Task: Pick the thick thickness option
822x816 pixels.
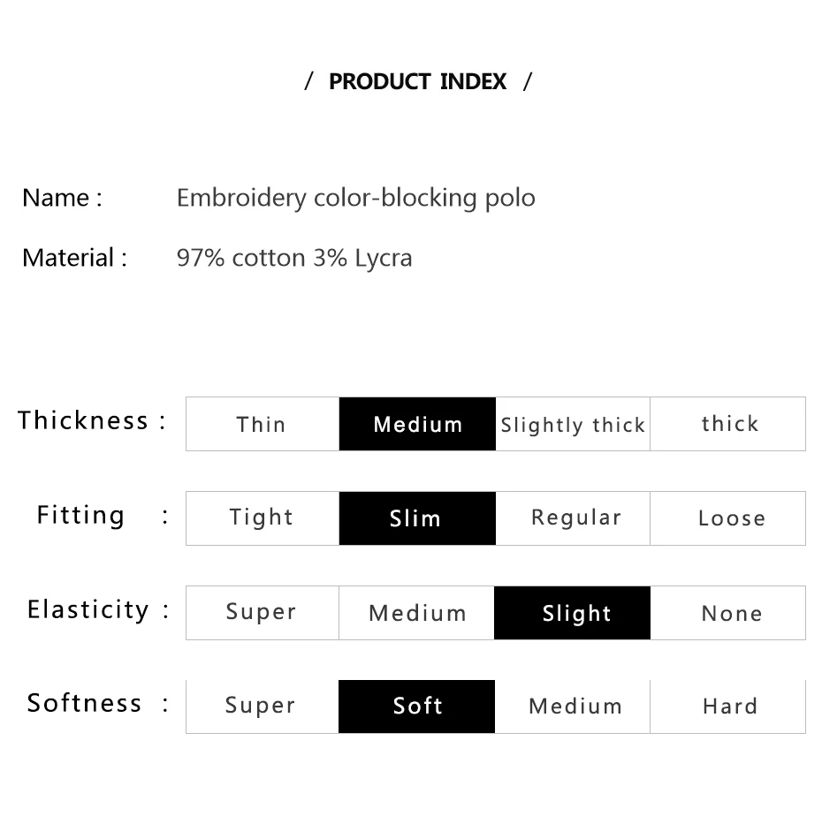Action: (x=727, y=424)
